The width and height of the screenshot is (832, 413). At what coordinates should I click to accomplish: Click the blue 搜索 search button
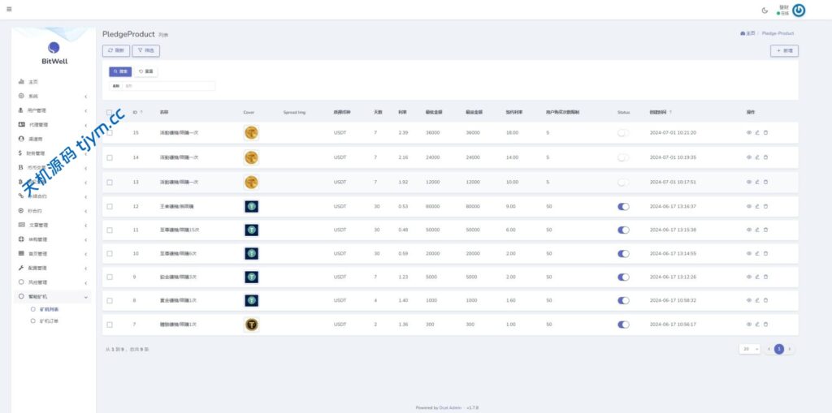point(120,71)
